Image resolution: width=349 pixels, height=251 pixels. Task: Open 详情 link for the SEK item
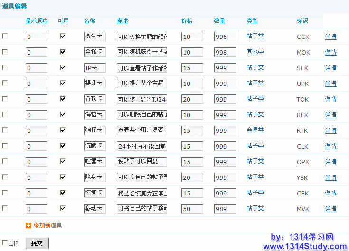click(x=330, y=68)
